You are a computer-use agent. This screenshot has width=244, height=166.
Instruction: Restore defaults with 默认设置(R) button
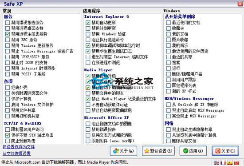click(158, 151)
